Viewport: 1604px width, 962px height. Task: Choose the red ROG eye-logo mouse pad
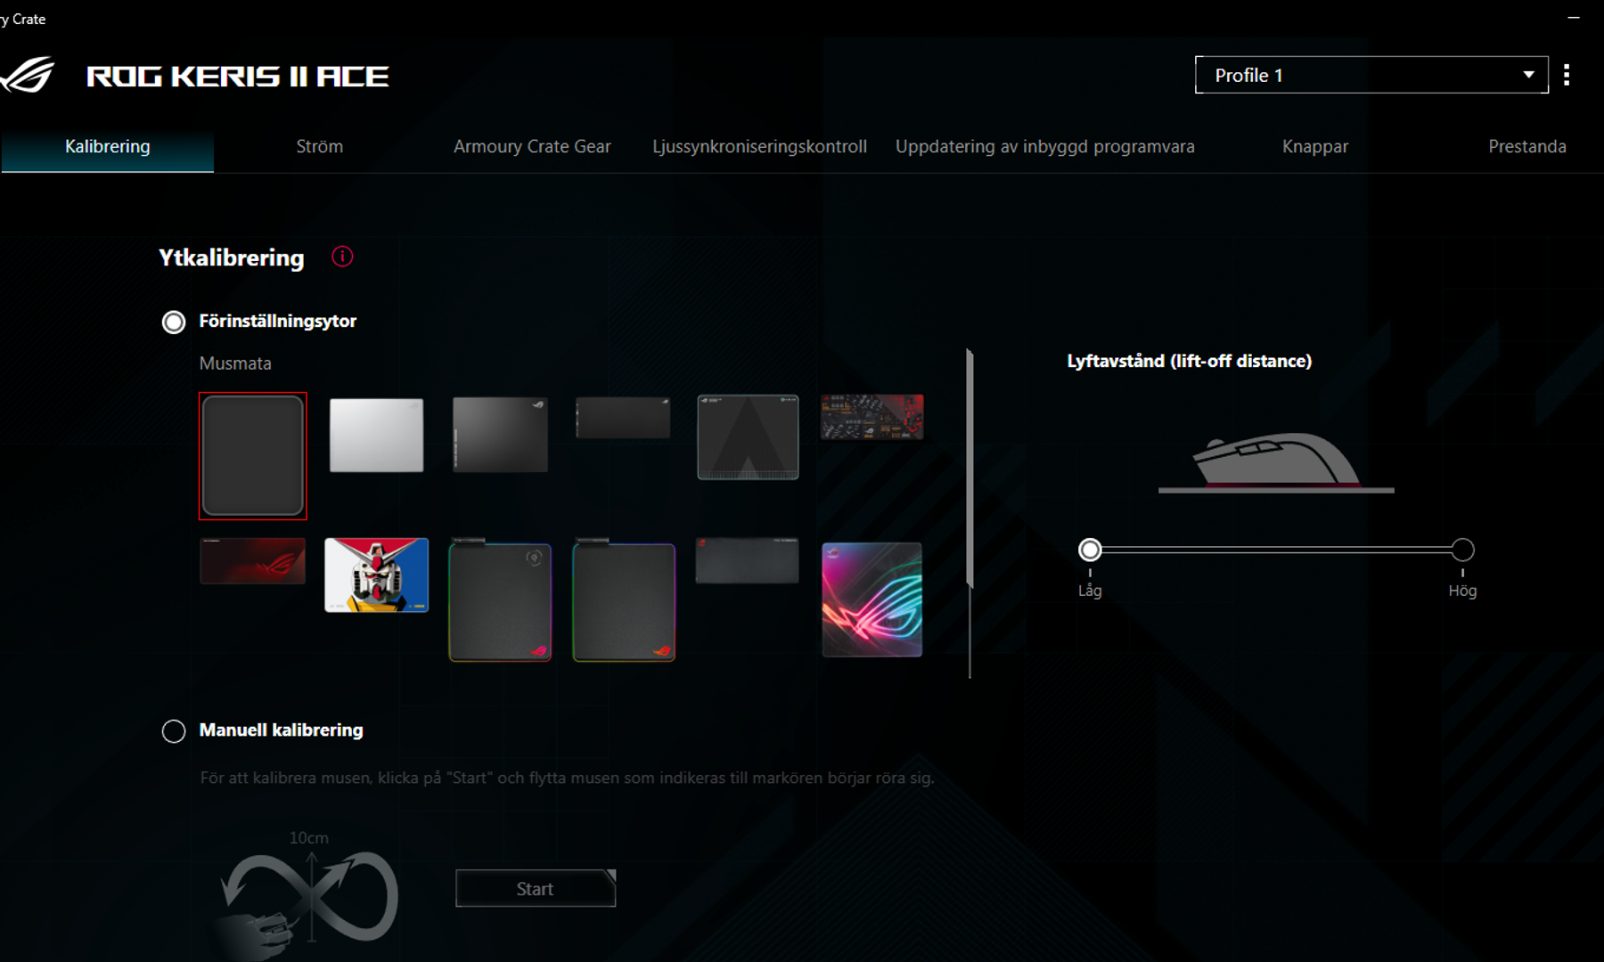pyautogui.click(x=253, y=561)
